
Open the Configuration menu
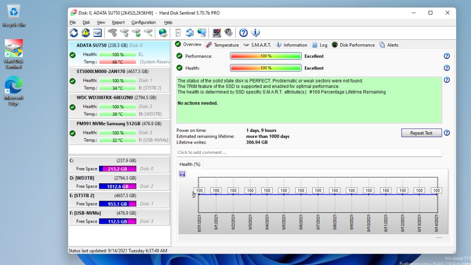(x=144, y=22)
